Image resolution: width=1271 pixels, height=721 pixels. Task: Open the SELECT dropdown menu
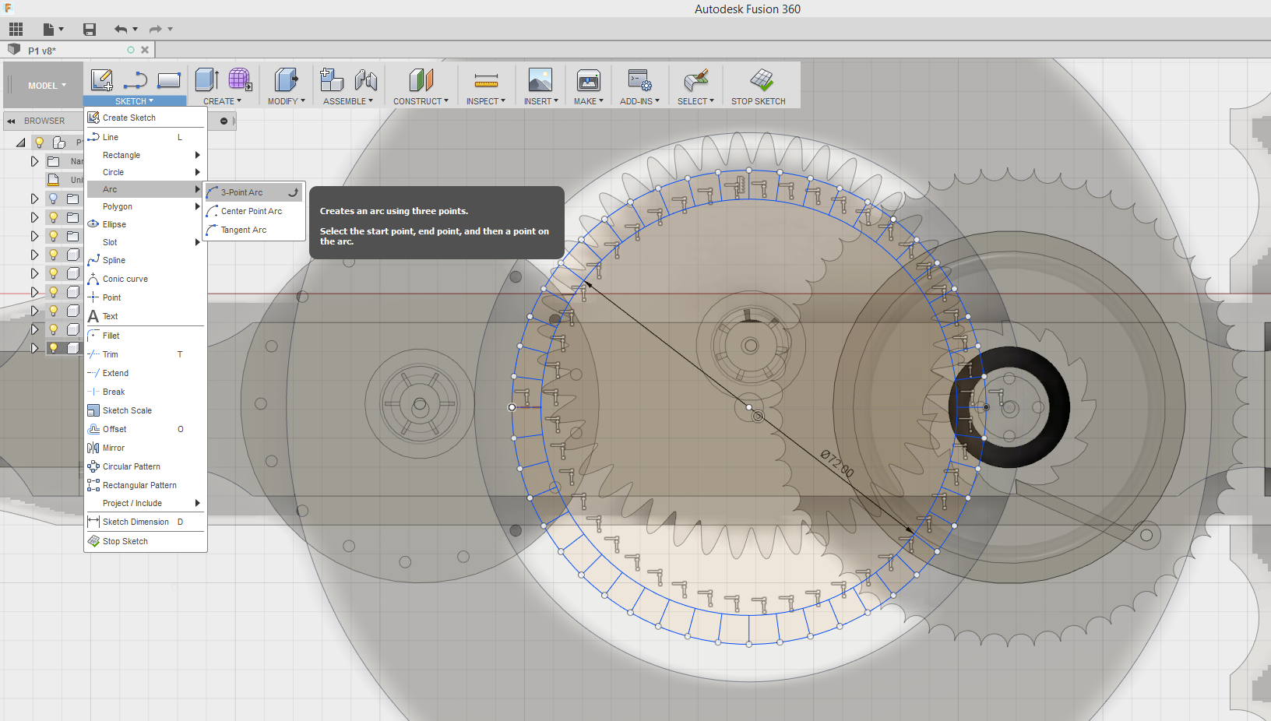695,101
